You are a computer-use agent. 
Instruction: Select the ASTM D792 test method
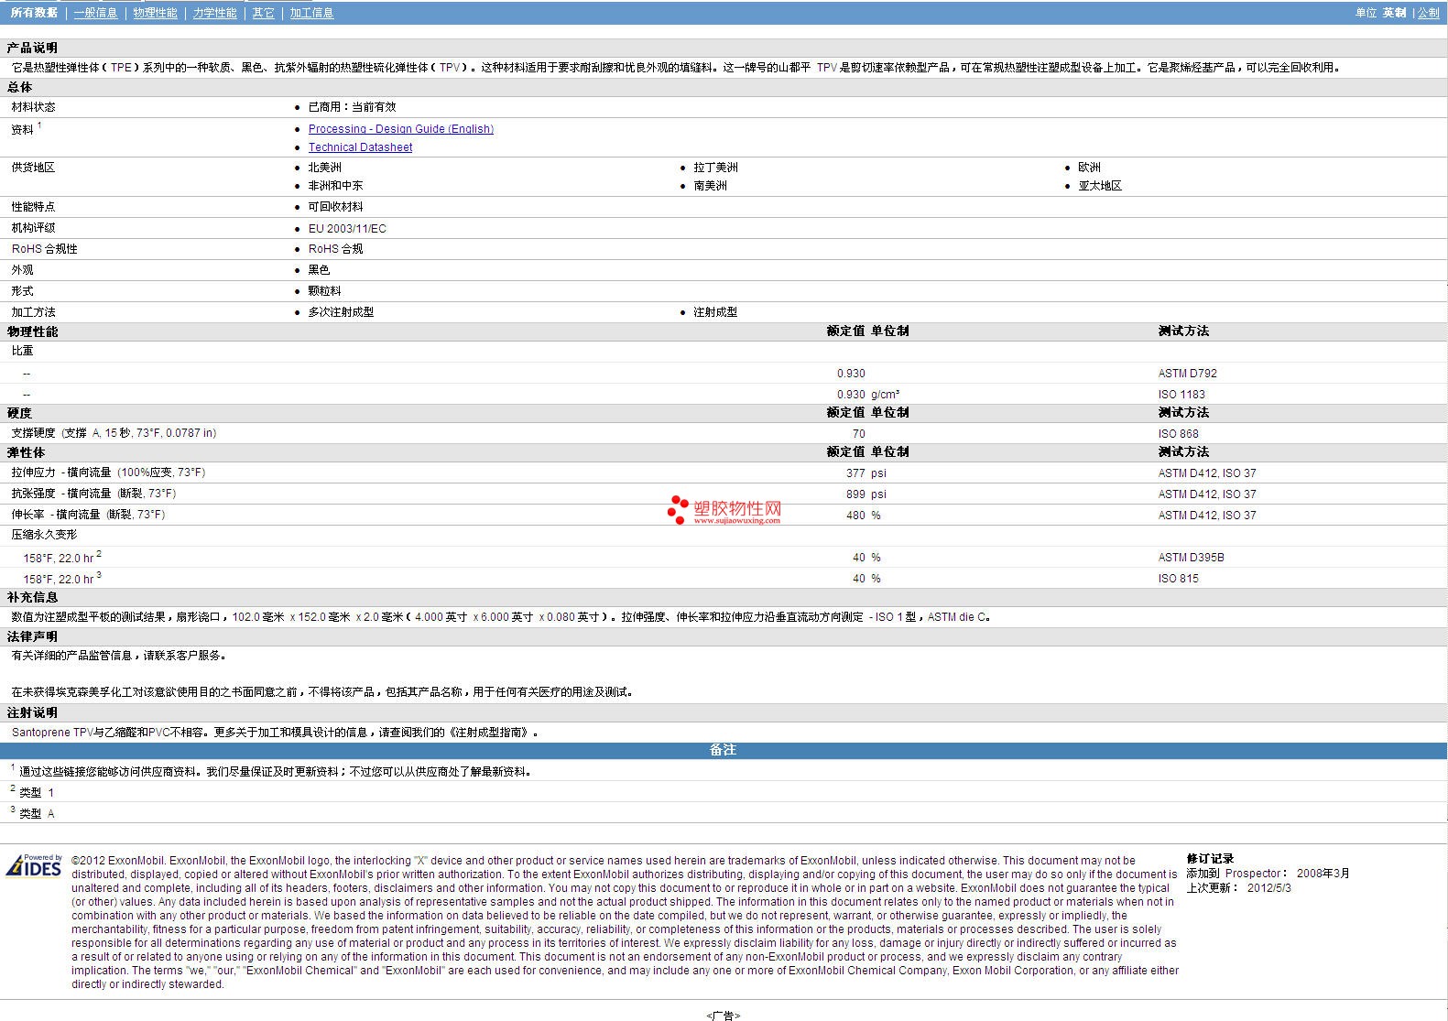coord(1187,374)
